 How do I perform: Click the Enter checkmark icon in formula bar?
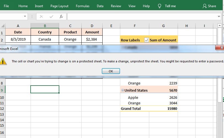click(51, 17)
